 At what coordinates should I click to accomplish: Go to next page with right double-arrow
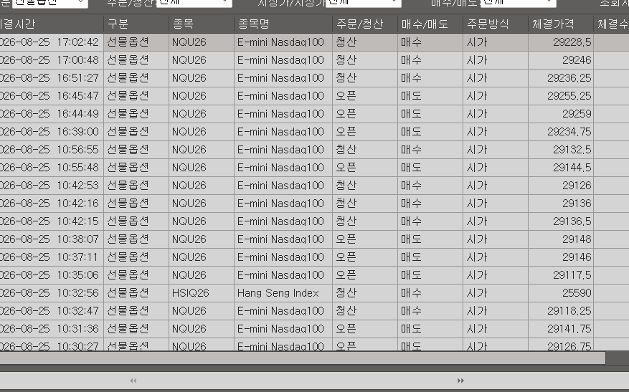(460, 381)
